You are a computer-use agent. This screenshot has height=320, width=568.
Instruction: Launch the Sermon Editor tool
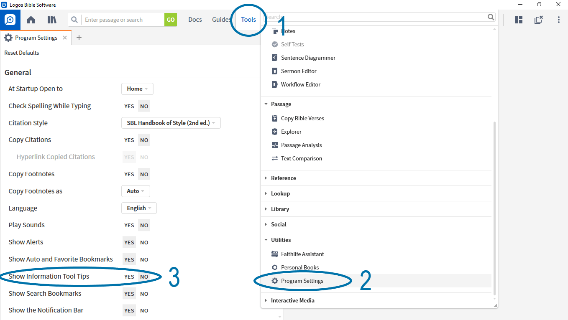[x=299, y=71]
